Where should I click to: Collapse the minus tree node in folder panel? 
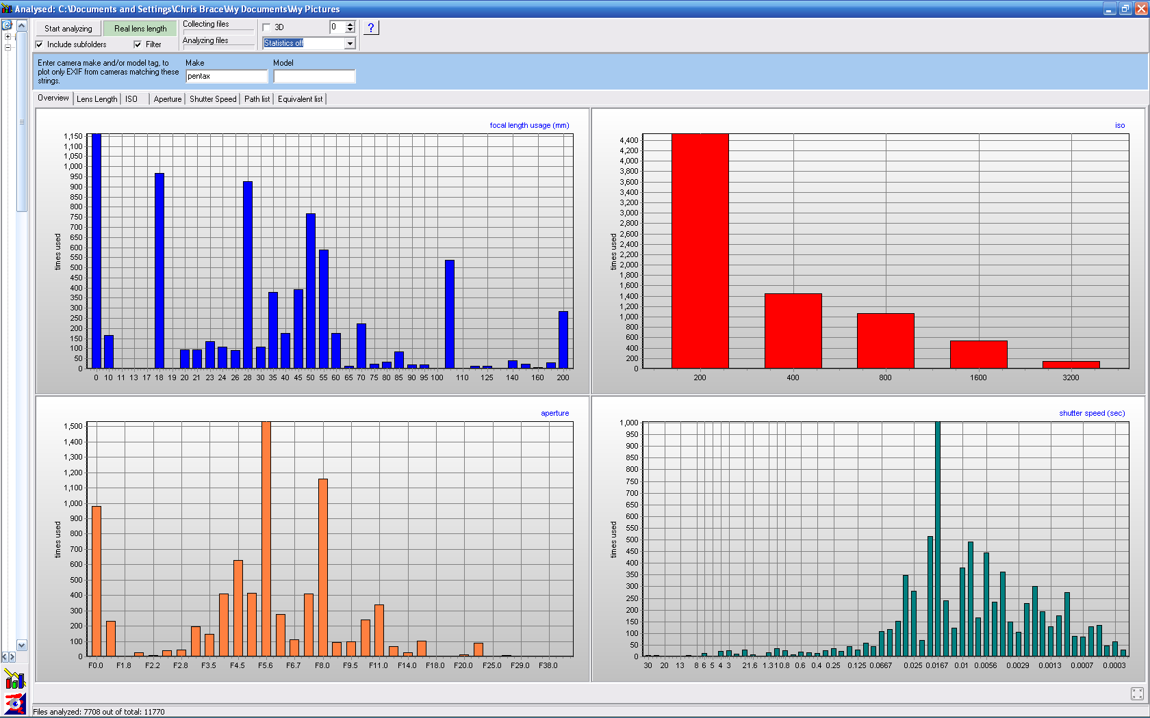tap(8, 47)
